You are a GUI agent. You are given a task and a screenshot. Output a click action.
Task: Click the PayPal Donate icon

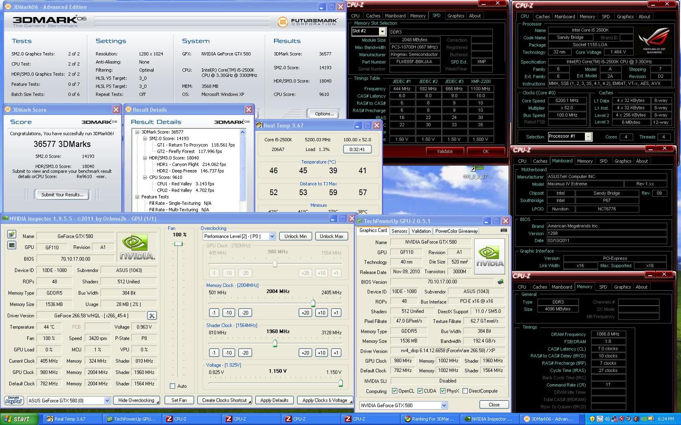click(x=14, y=400)
